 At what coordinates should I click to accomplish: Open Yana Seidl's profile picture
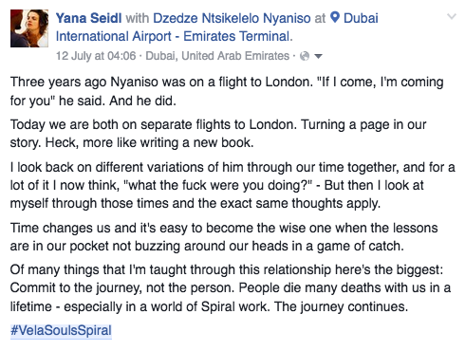tap(29, 28)
